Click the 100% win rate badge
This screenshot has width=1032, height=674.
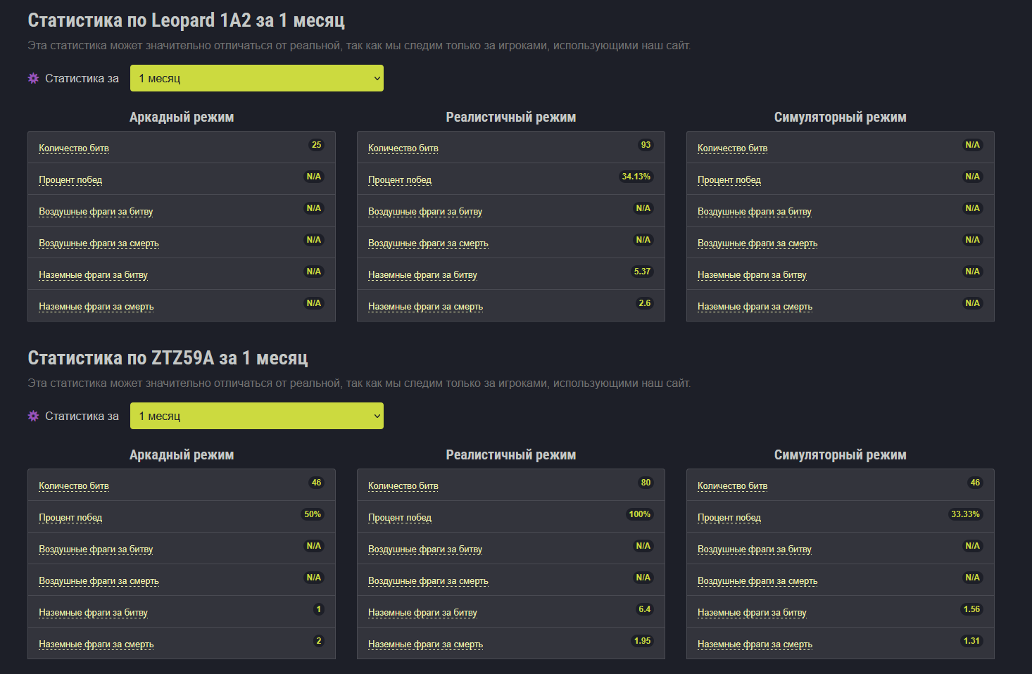tap(640, 514)
